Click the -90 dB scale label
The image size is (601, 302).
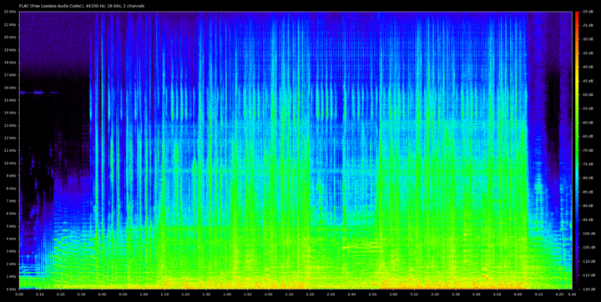[x=588, y=206]
